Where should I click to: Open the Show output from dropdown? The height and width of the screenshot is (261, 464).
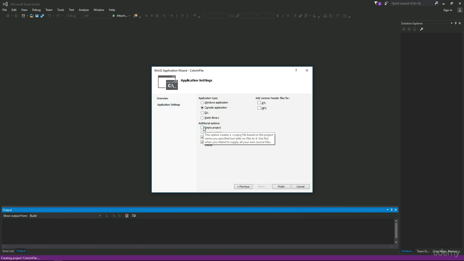coord(65,216)
